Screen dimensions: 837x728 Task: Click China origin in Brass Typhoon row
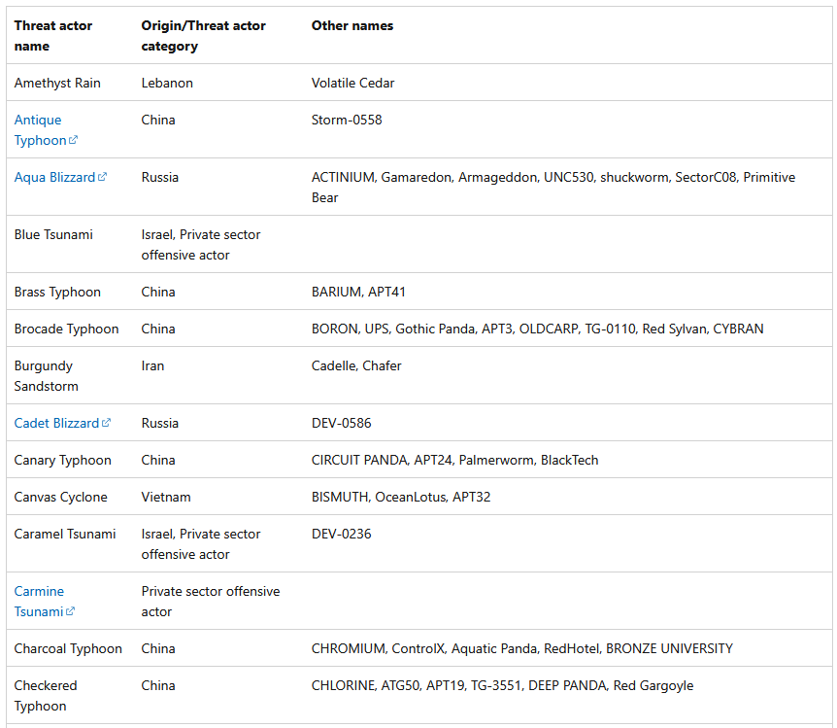pos(158,292)
